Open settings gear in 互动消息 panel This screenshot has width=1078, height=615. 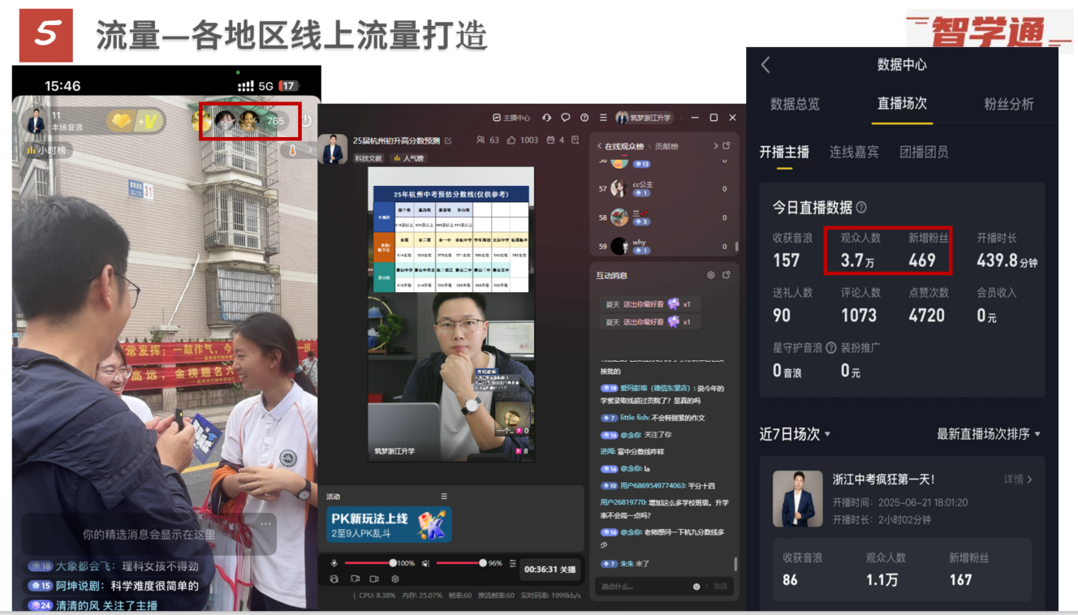711,275
